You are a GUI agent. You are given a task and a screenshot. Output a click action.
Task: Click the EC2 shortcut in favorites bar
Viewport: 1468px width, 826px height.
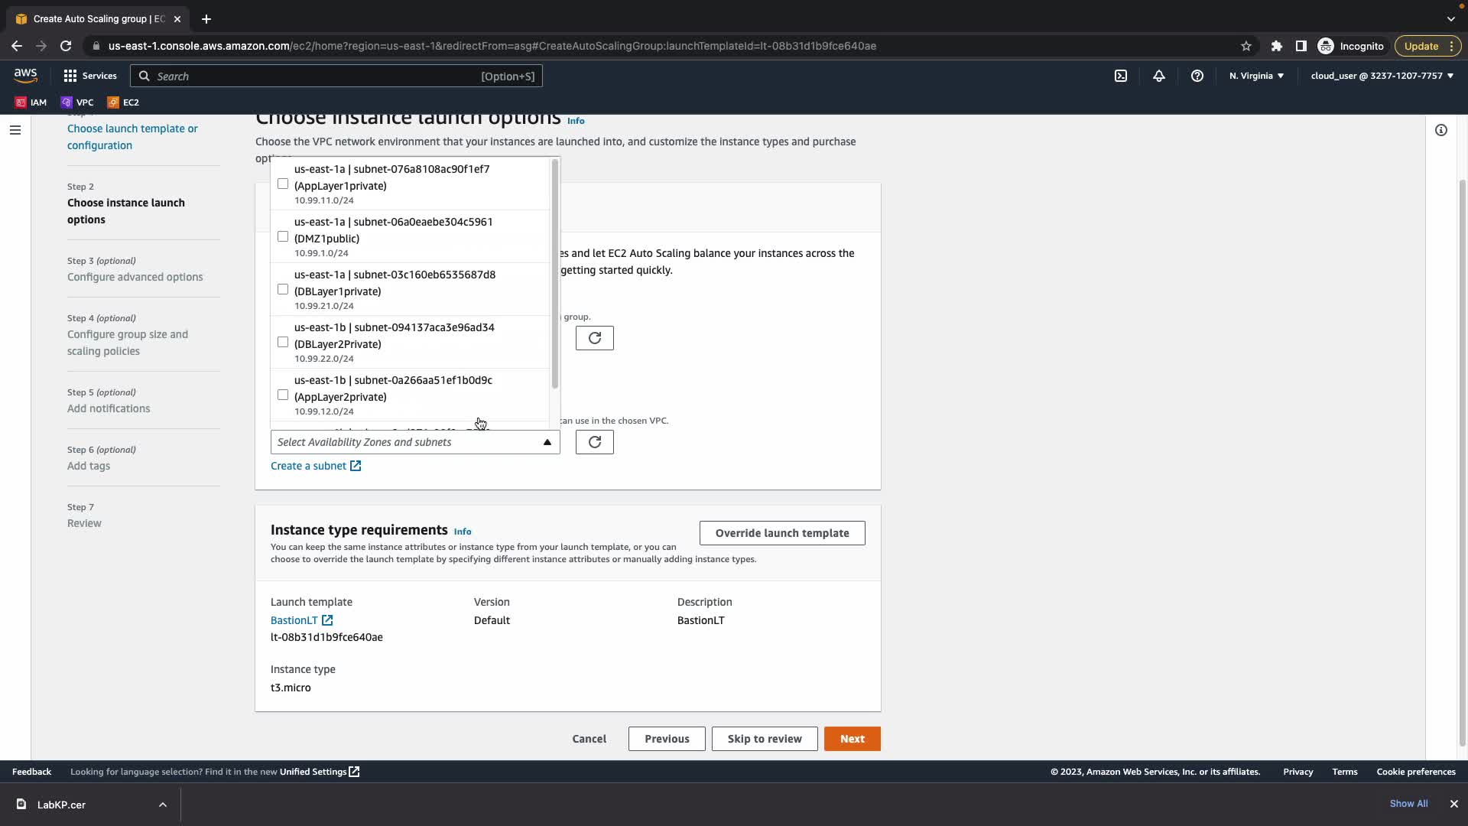pos(123,102)
